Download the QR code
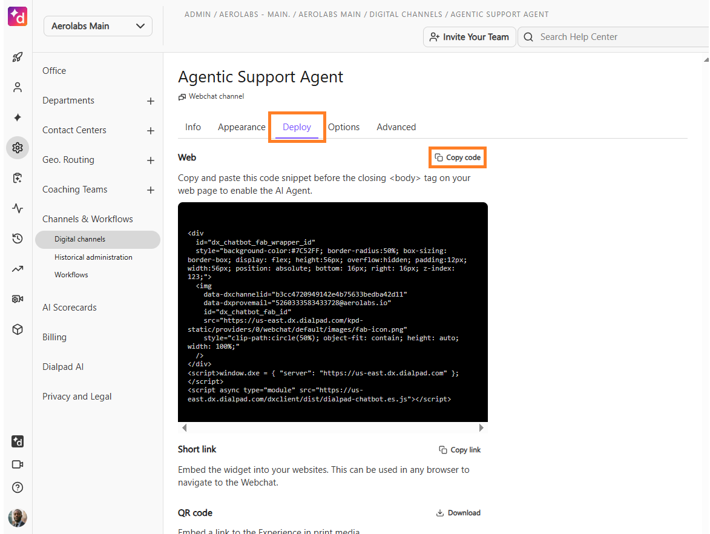 pyautogui.click(x=458, y=513)
